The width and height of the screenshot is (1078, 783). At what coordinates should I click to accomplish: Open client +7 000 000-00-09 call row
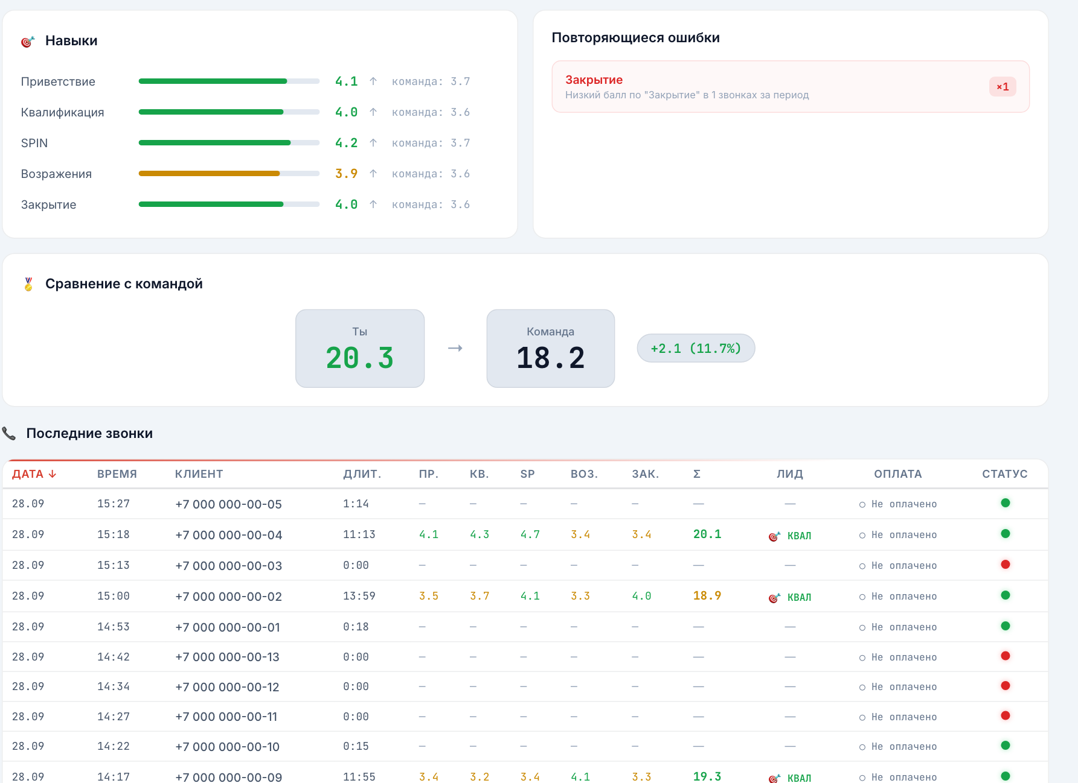coord(525,775)
